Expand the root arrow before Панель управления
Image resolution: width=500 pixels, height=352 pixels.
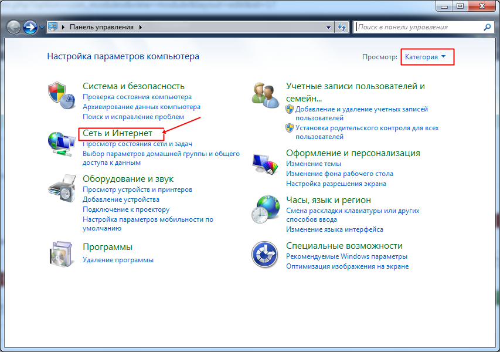(63, 27)
